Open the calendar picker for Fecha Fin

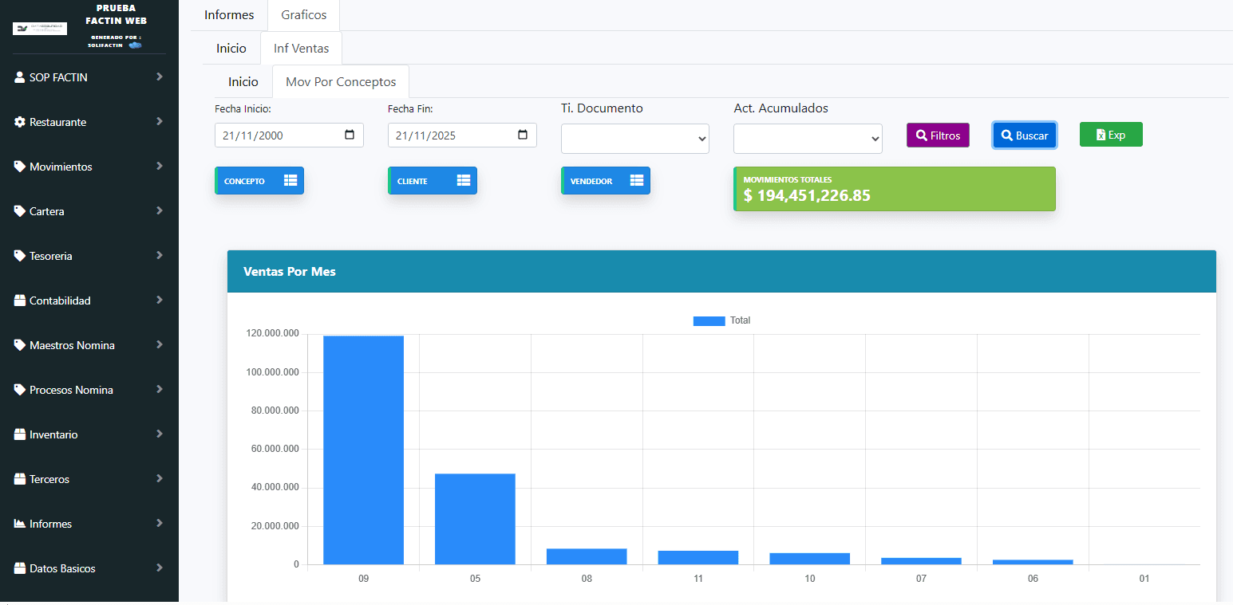pos(523,136)
